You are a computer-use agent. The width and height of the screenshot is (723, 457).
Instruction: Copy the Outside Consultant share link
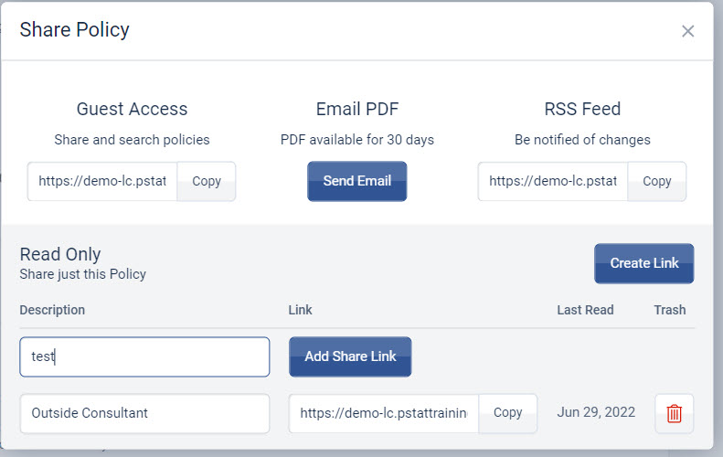click(x=507, y=413)
